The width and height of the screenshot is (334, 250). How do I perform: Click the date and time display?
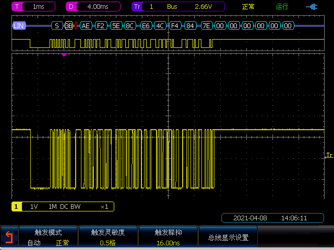pos(270,218)
